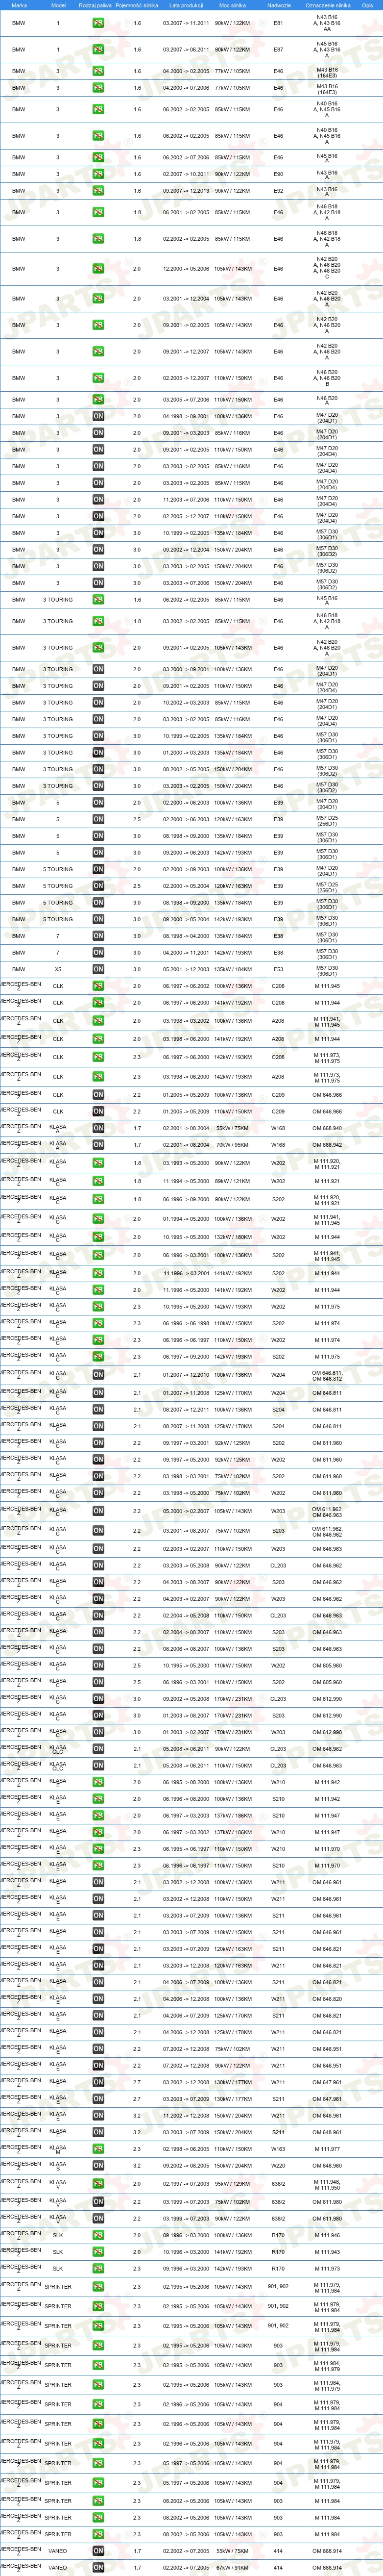Select diesel icon in BMW 7 08.1998 row
The image size is (383, 2576).
(98, 936)
